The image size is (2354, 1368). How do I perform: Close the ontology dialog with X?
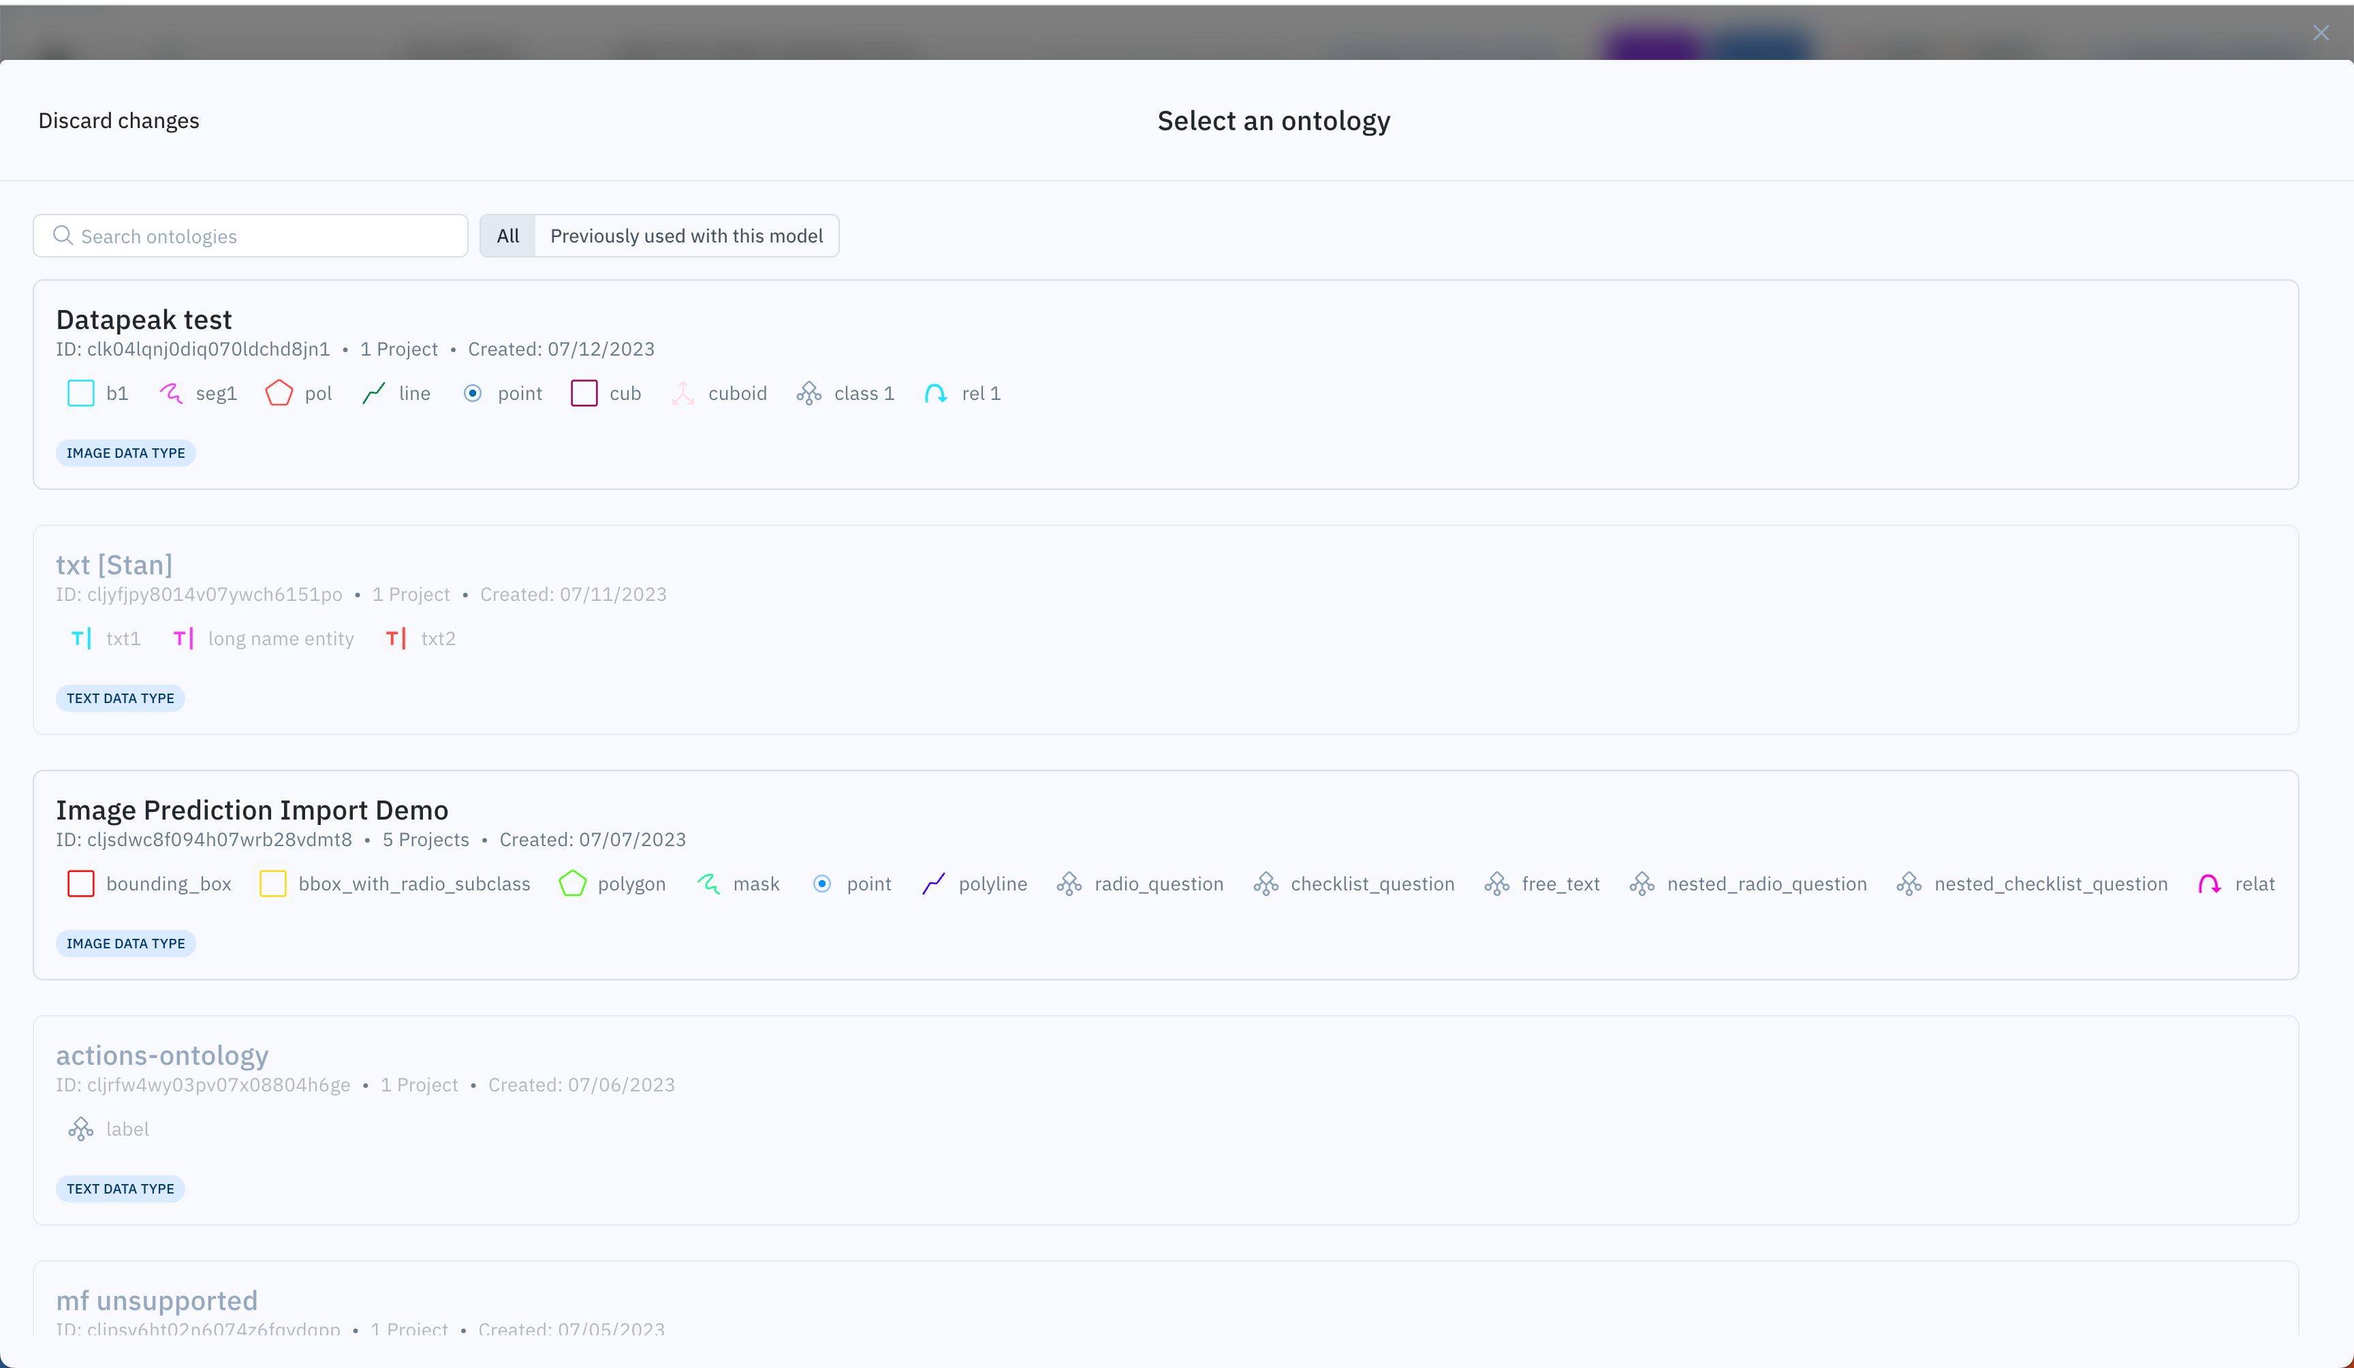click(x=2321, y=33)
